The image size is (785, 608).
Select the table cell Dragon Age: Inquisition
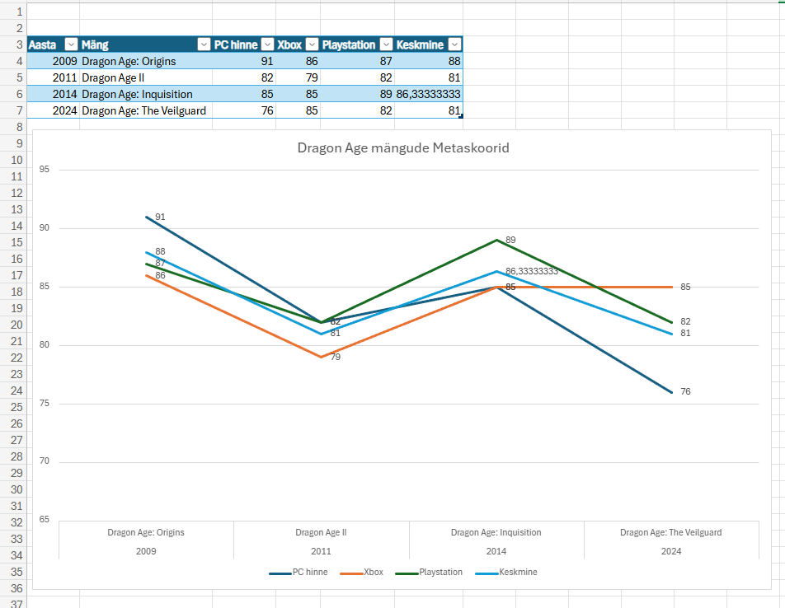(x=146, y=94)
